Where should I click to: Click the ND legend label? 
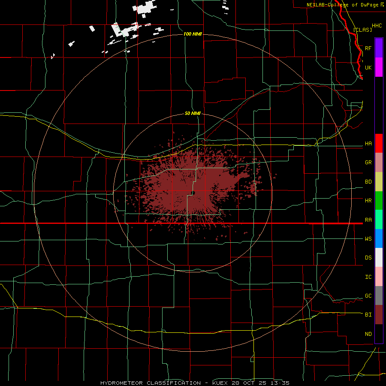click(x=368, y=334)
